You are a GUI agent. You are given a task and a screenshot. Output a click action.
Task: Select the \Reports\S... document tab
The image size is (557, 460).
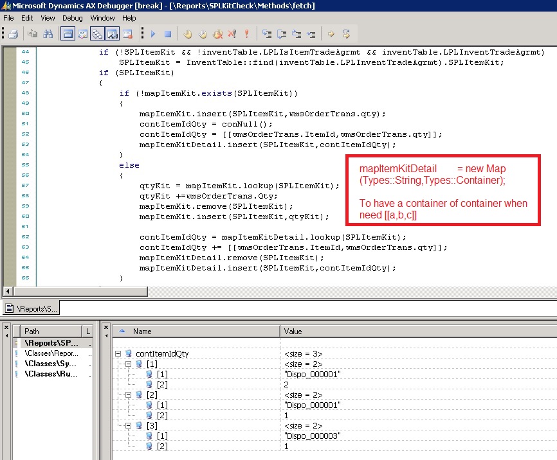pyautogui.click(x=32, y=308)
